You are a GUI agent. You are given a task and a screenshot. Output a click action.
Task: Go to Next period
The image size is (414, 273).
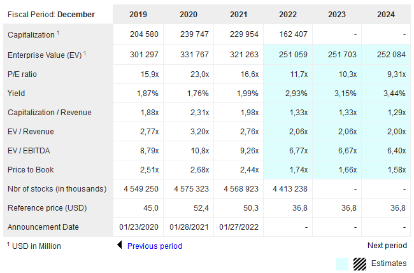click(387, 246)
